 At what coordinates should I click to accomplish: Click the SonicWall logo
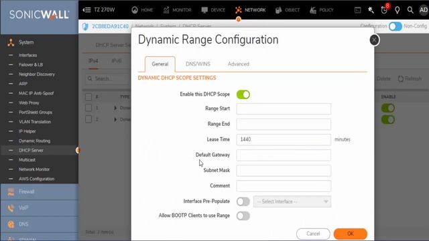click(39, 15)
